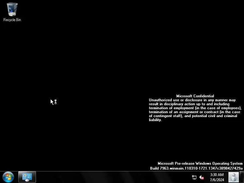The width and height of the screenshot is (244, 183).
Task: Open the pinned Control Panel taskbar app
Action: click(27, 177)
